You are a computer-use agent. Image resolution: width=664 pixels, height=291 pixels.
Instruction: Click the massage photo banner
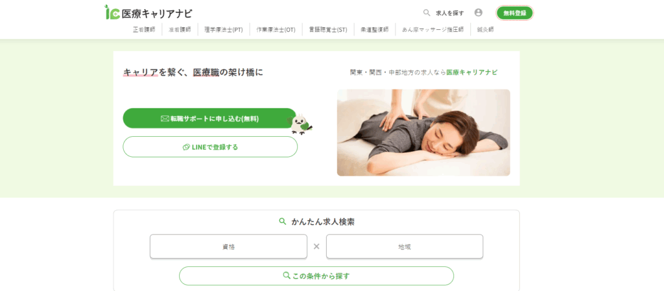tap(423, 132)
